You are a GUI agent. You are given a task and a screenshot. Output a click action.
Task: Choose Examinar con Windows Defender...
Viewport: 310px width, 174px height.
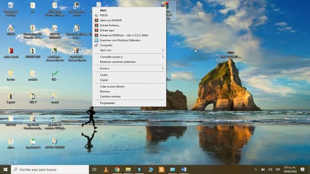click(129, 40)
